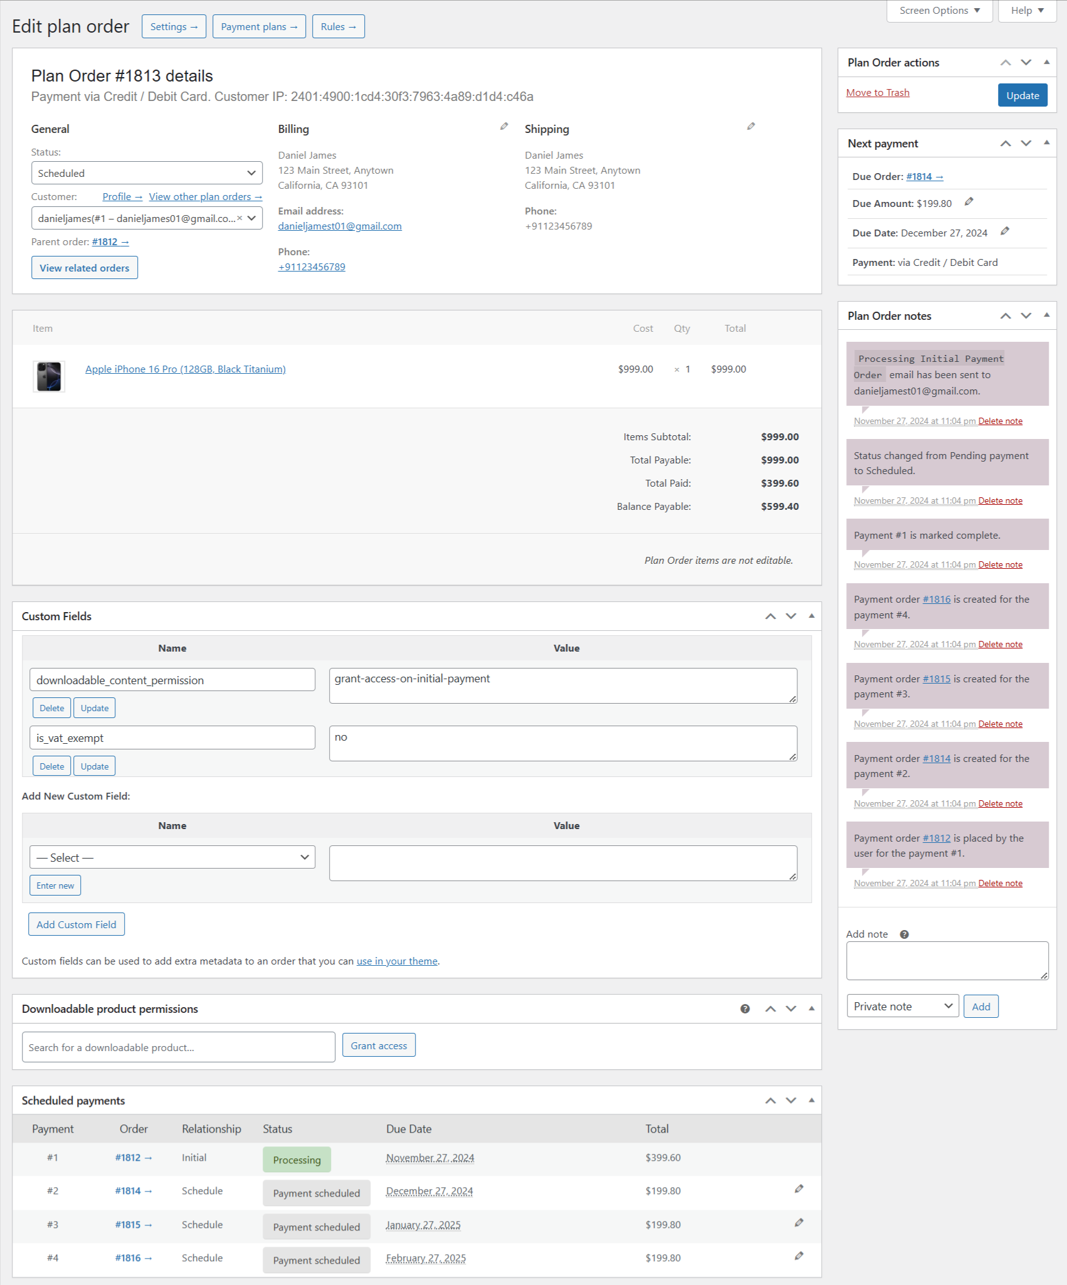Open the Help menu
The height and width of the screenshot is (1285, 1067).
point(1026,10)
